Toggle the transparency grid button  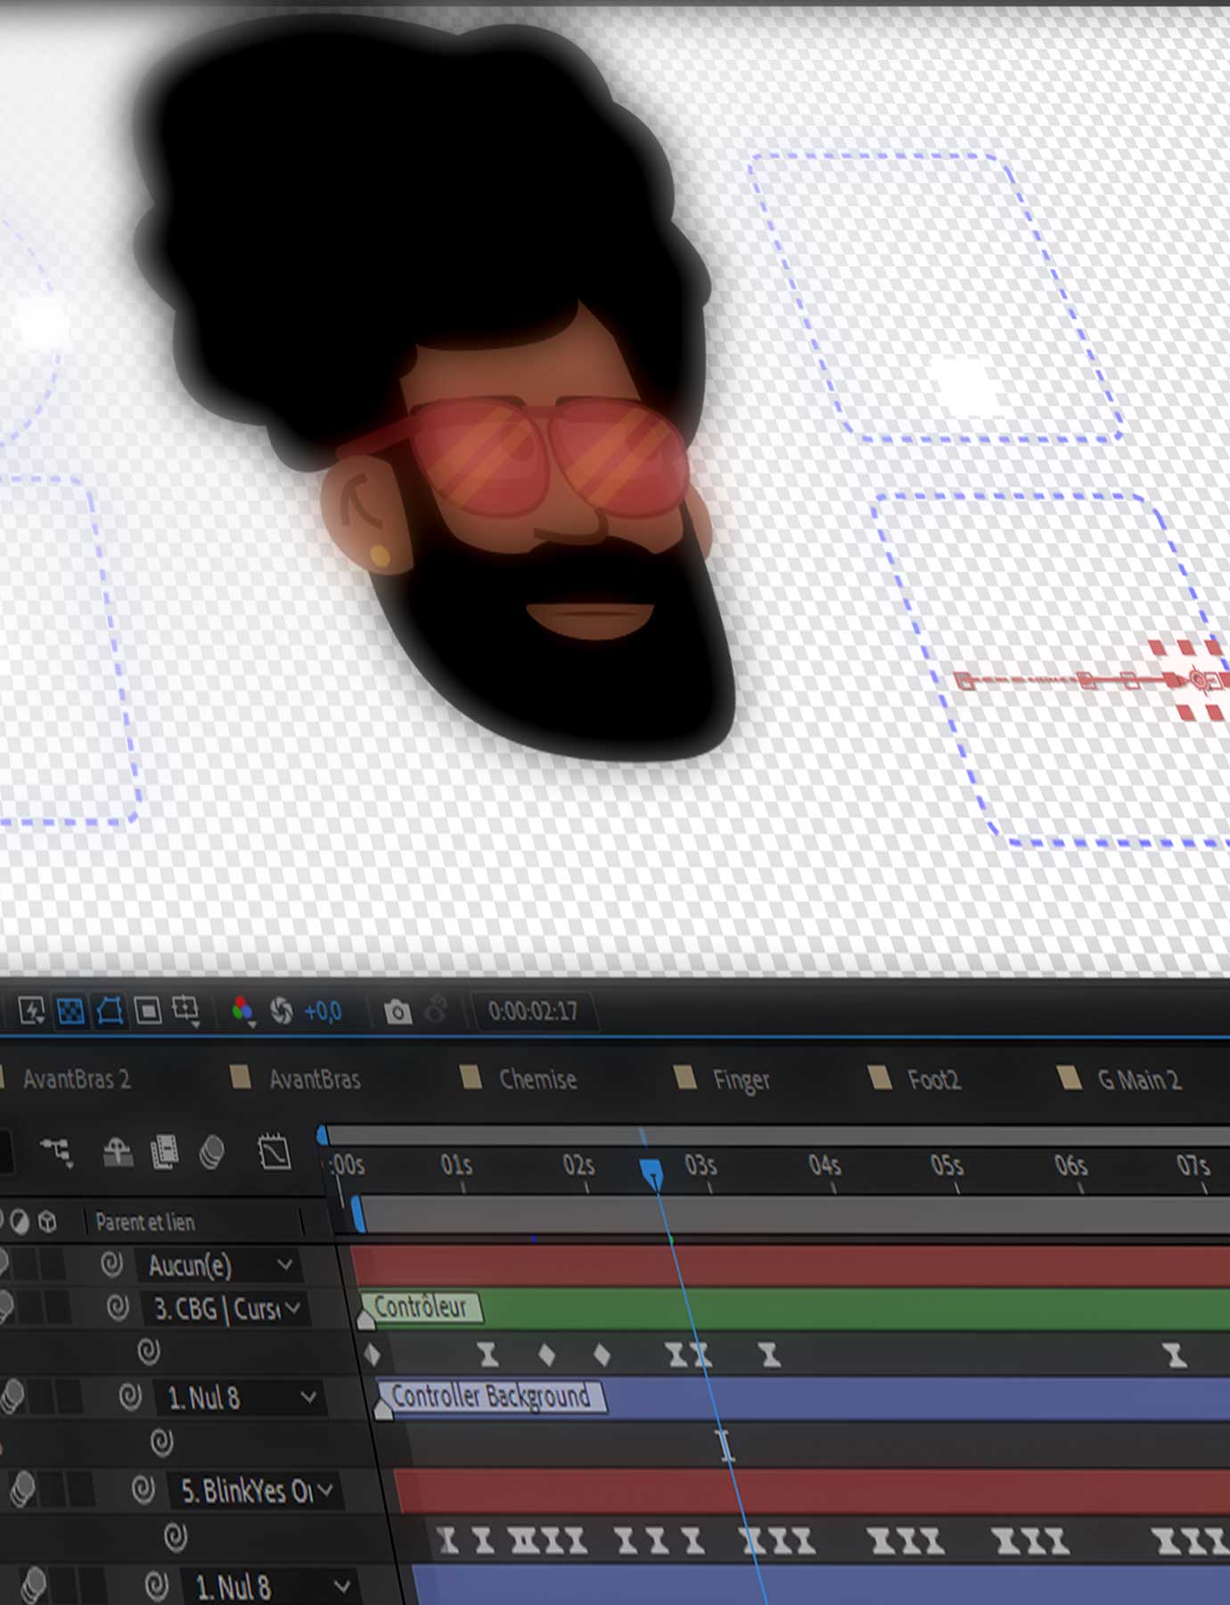tap(70, 1011)
